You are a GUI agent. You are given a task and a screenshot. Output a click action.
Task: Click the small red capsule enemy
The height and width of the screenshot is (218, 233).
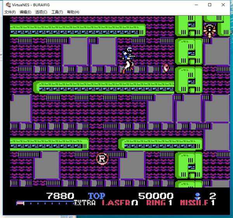click(x=166, y=68)
